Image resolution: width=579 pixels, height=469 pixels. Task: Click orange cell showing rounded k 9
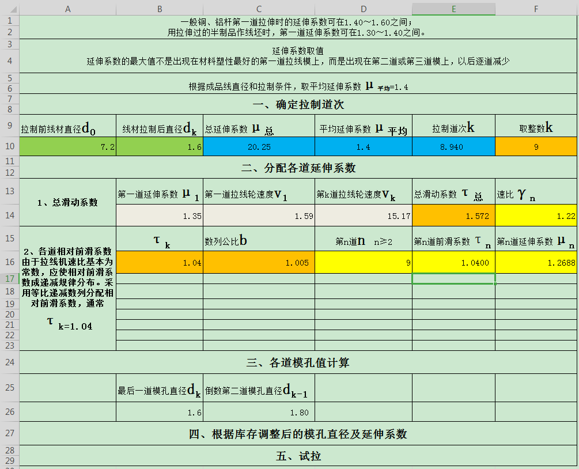(x=536, y=146)
